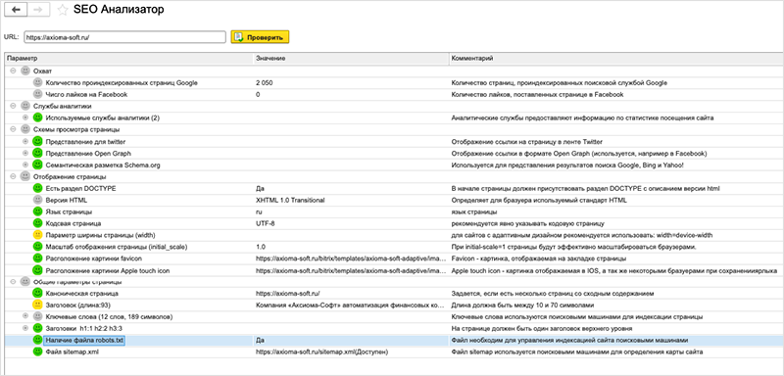This screenshot has height=376, width=784.
Task: Click green smiley of Используемые службы аналитики
Action: pyautogui.click(x=37, y=117)
